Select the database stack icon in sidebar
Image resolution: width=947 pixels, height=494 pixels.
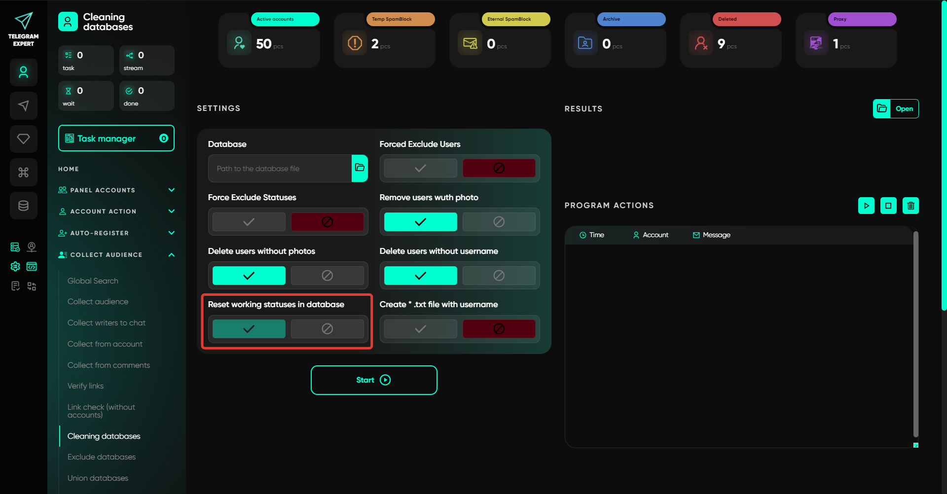tap(23, 206)
